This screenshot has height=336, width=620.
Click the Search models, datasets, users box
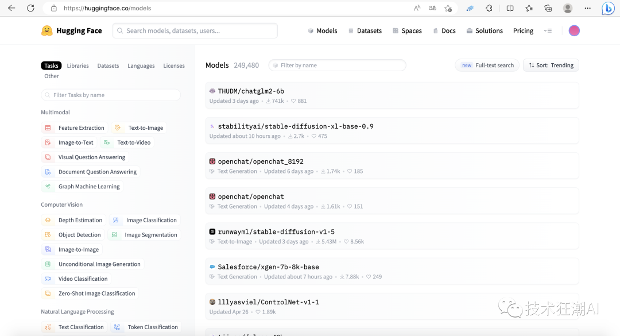click(x=195, y=31)
